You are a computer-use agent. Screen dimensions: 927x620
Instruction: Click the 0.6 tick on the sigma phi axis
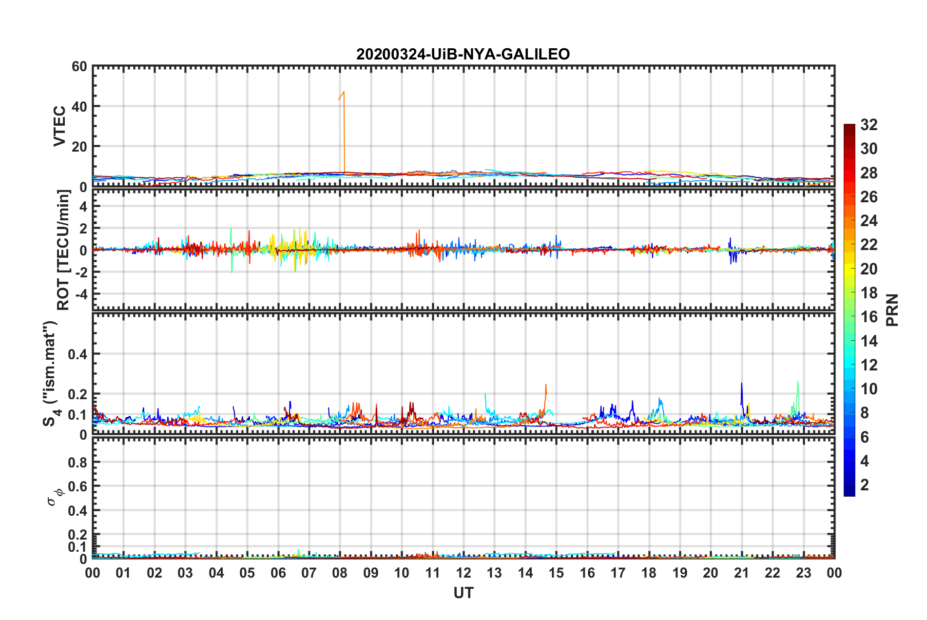pos(78,486)
